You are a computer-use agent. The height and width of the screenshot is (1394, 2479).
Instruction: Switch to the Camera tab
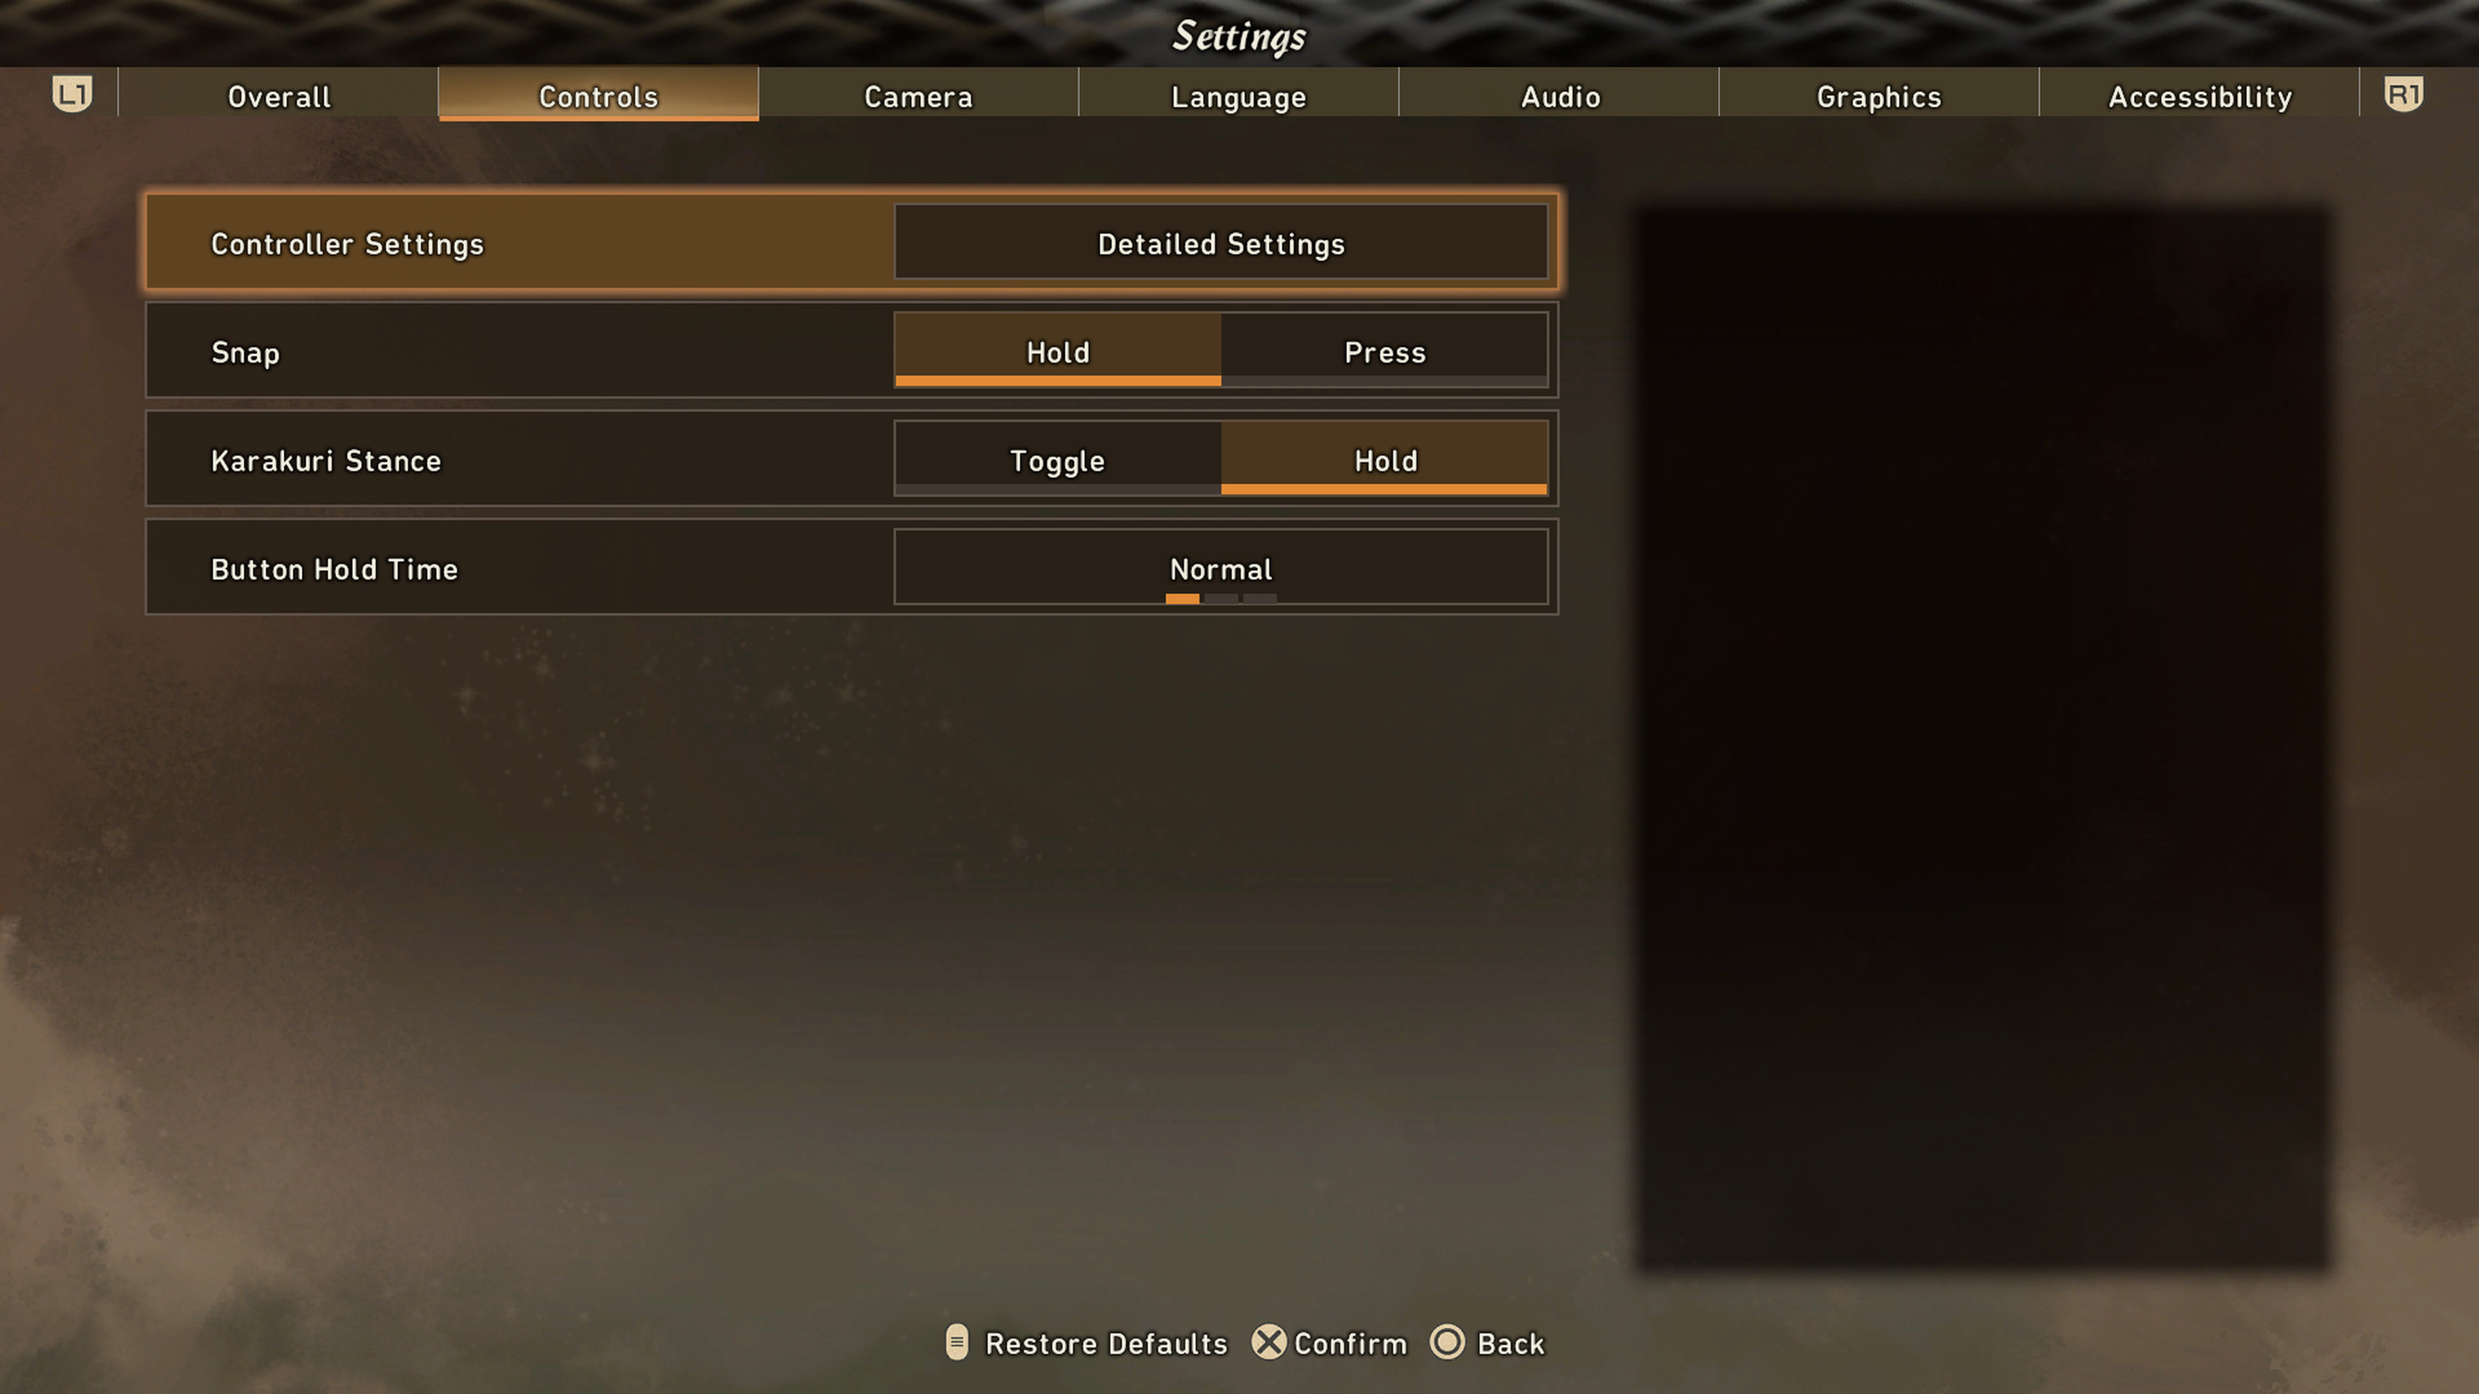click(x=918, y=96)
